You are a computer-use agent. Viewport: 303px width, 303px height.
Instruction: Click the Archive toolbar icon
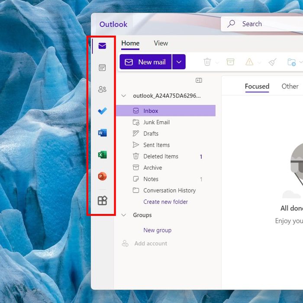[230, 62]
